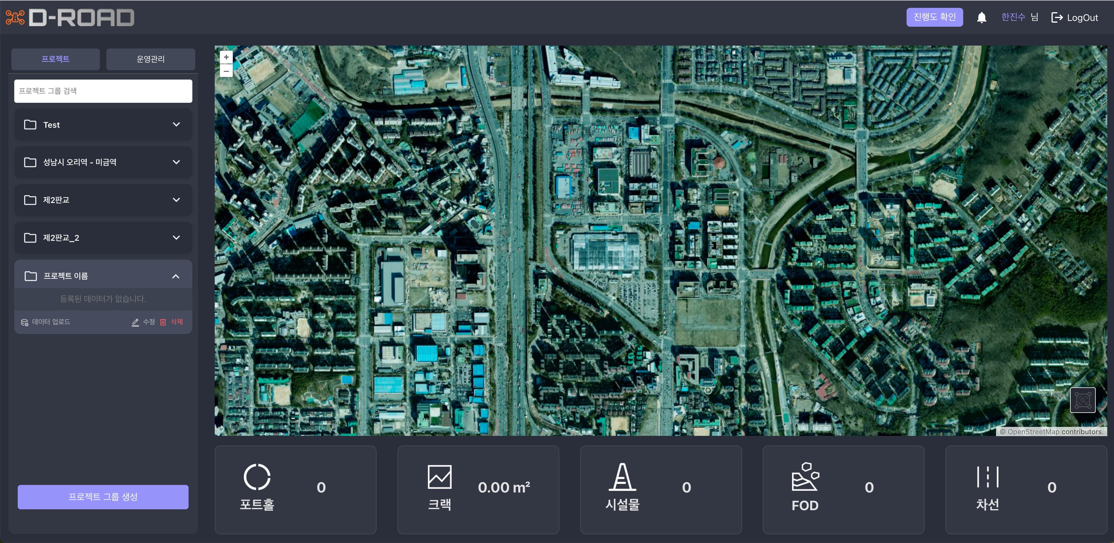Click the 시설물 count value 0
The width and height of the screenshot is (1114, 543).
pos(686,487)
